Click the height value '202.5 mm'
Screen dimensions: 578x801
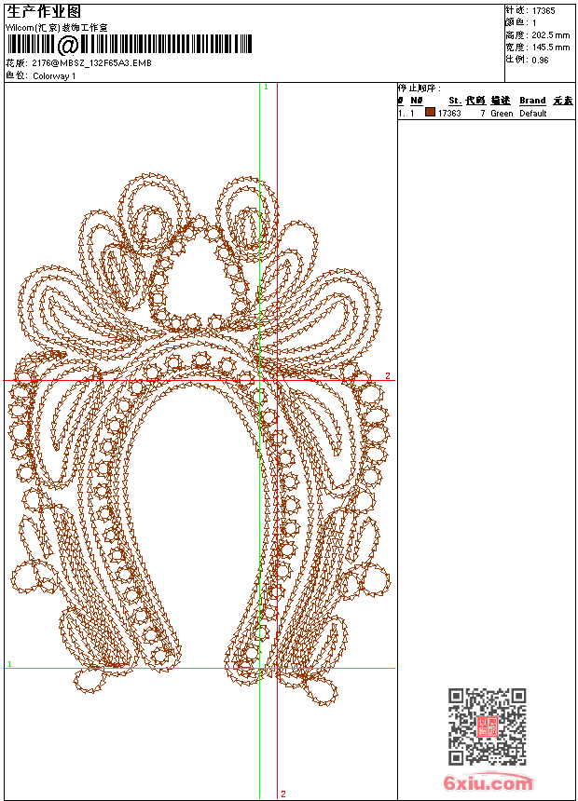tap(550, 35)
